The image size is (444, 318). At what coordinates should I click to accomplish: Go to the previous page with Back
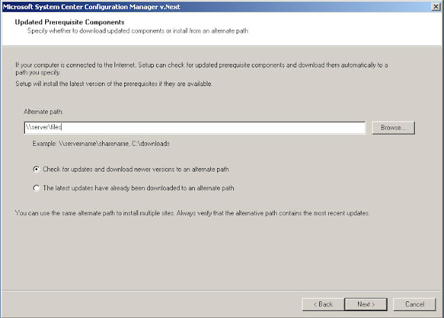tap(323, 304)
